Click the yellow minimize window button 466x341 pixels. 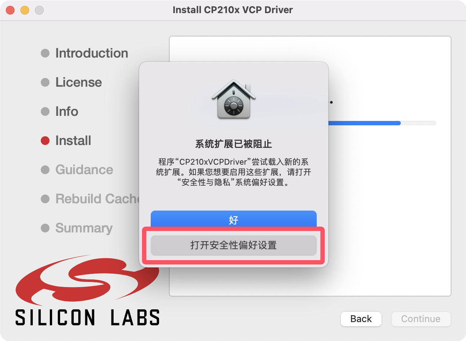25,10
